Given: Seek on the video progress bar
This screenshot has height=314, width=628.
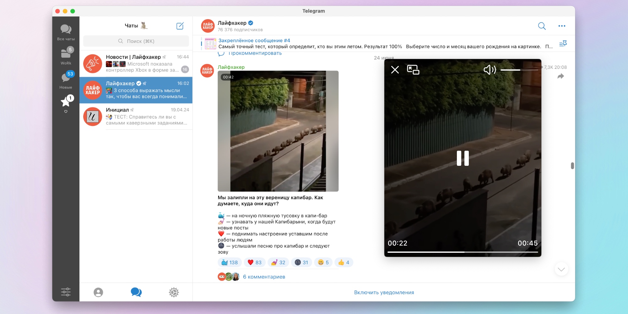Looking at the screenshot, I should point(463,252).
